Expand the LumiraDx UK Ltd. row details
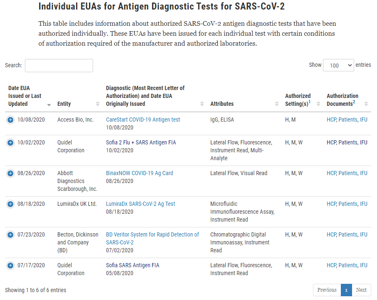377x300 pixels. point(10,204)
